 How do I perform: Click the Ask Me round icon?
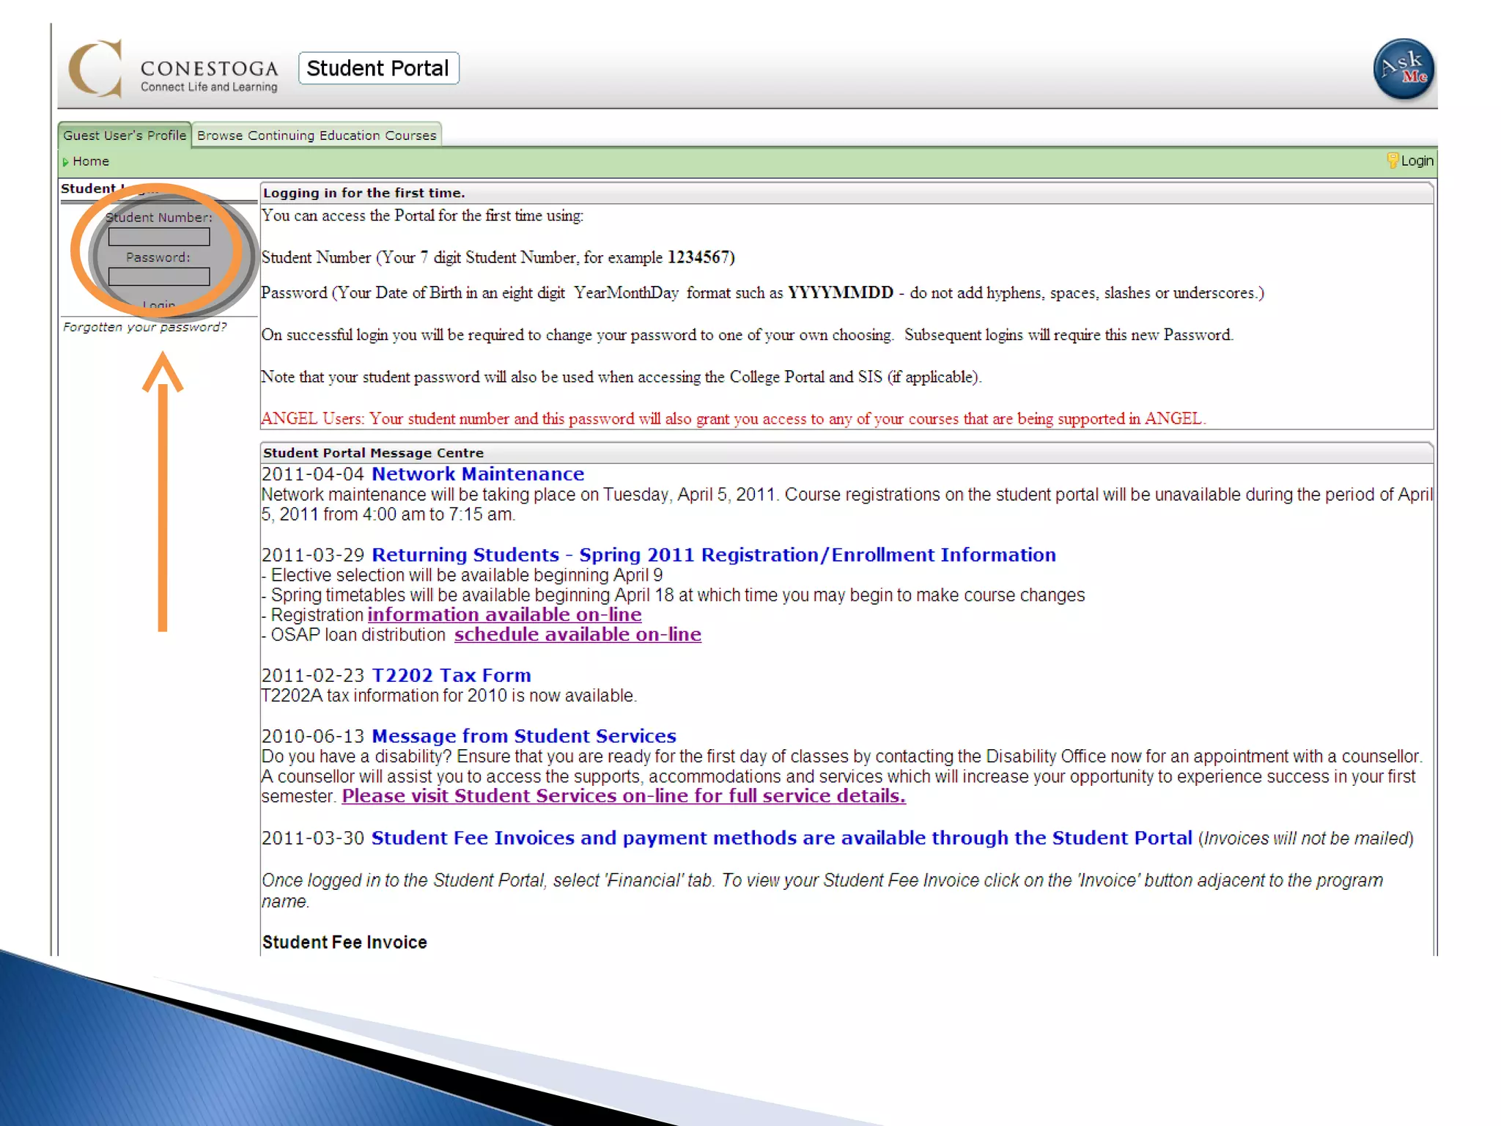[1404, 70]
